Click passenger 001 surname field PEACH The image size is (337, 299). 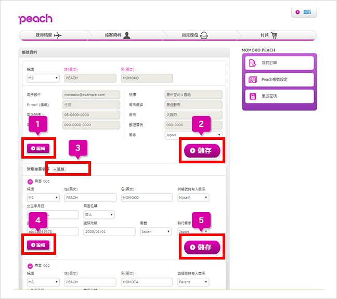pos(90,198)
